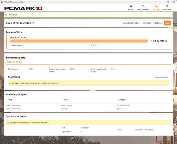Viewport: 177px width, 144px height.
Task: Click the Performance data heading
Action: 16,58
